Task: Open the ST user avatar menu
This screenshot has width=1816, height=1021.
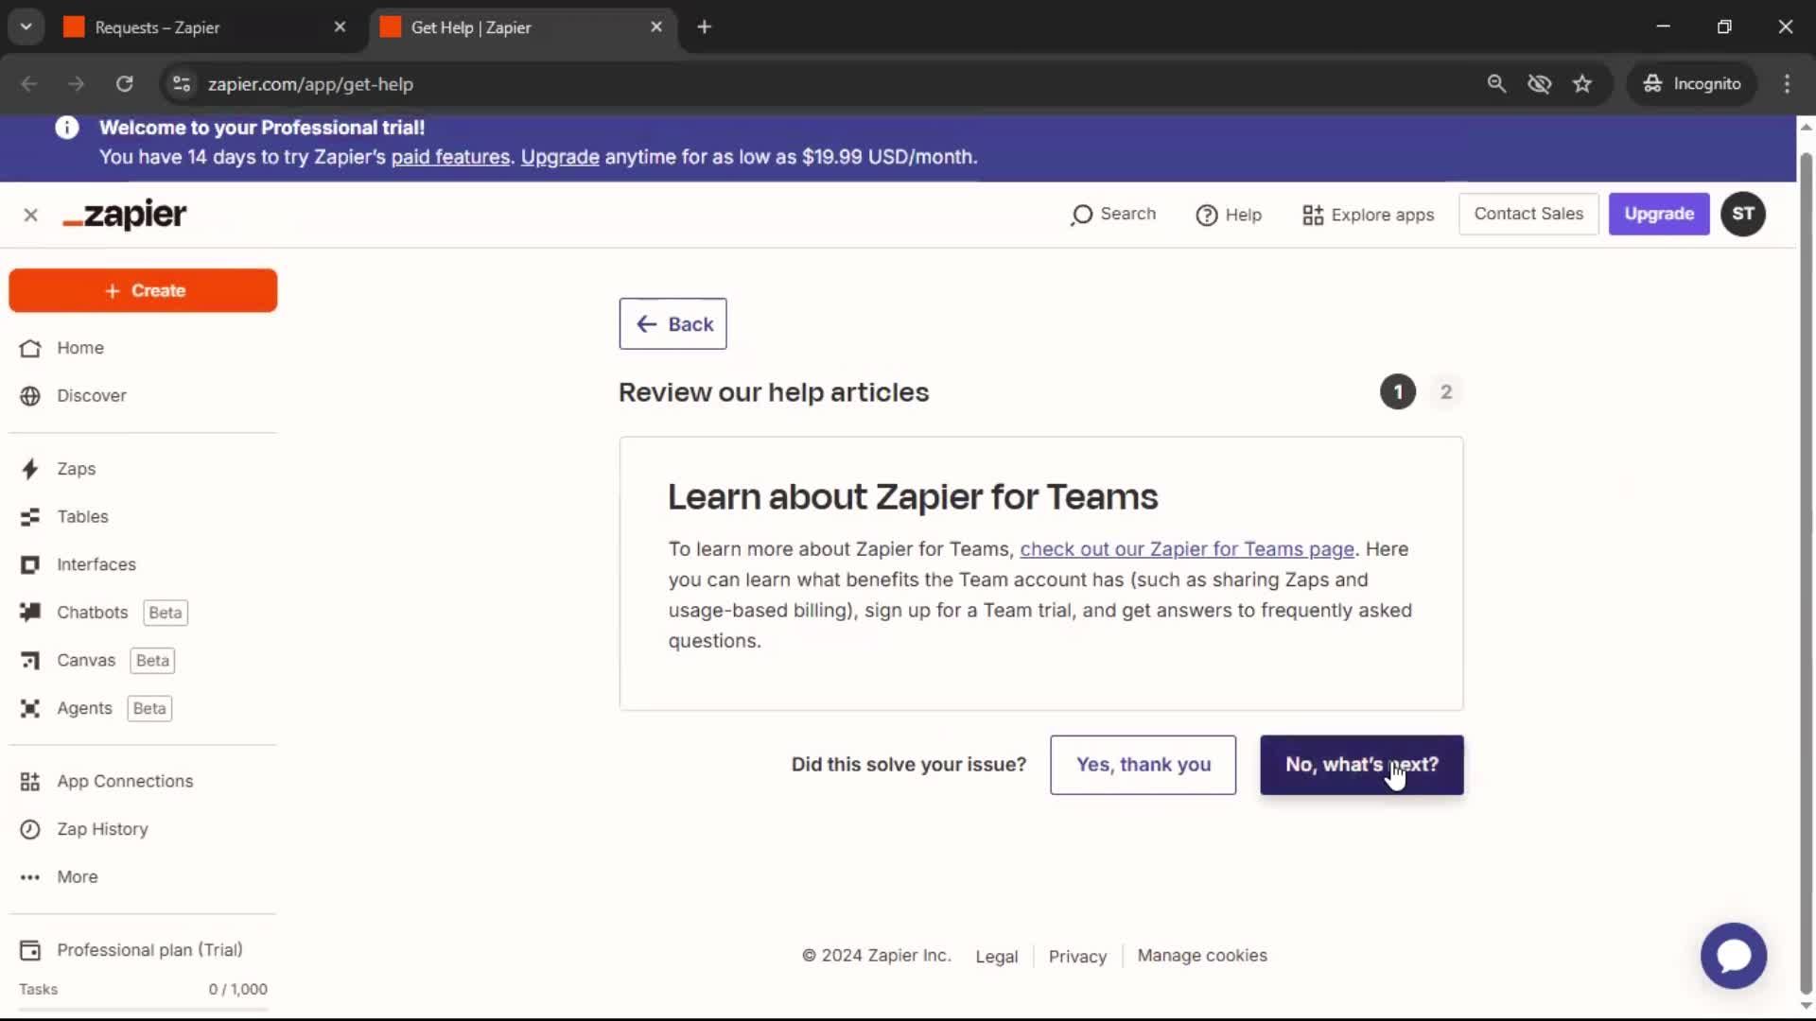Action: pos(1742,214)
